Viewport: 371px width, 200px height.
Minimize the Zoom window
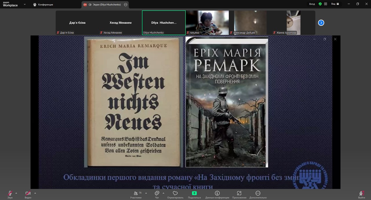(x=349, y=4)
